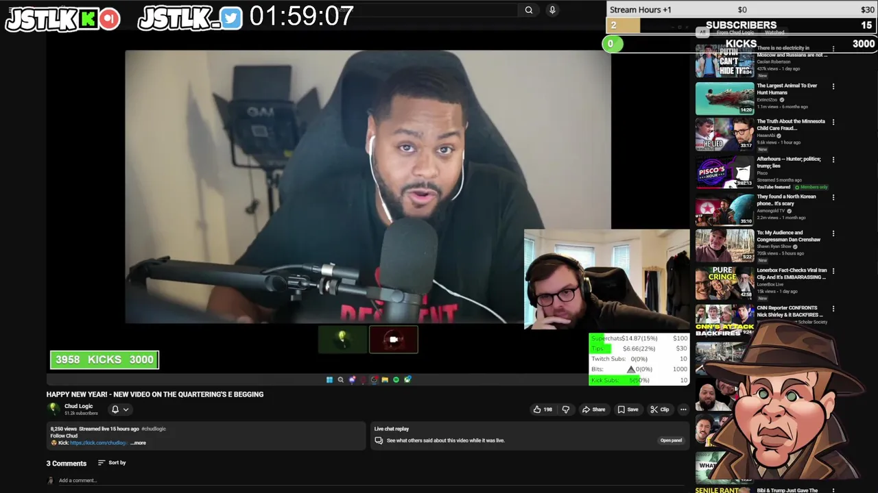Click the #chudlogic hashtag
This screenshot has width=878, height=493.
click(x=154, y=429)
